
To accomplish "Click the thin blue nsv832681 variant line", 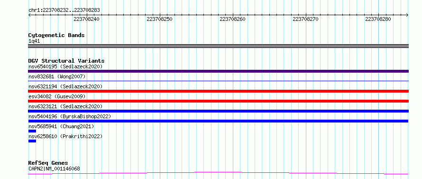I will pos(218,81).
